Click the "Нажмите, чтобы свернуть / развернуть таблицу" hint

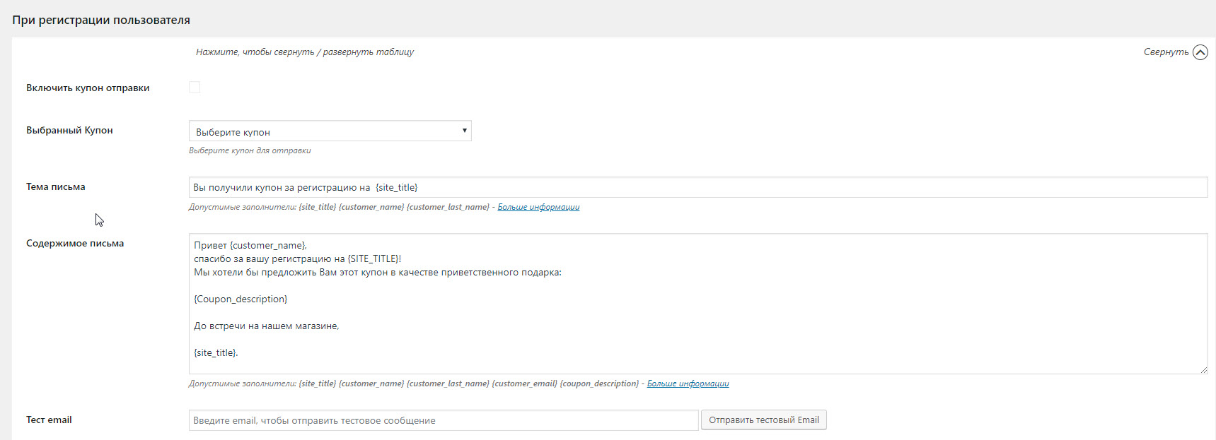click(x=305, y=52)
